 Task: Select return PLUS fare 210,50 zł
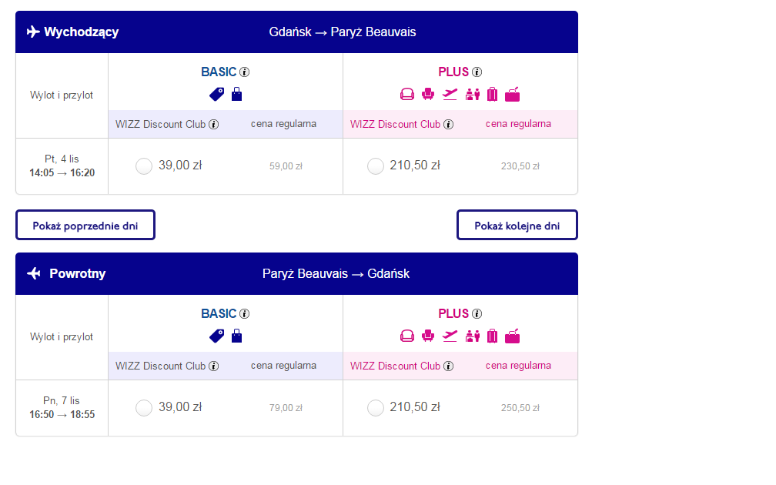[376, 408]
